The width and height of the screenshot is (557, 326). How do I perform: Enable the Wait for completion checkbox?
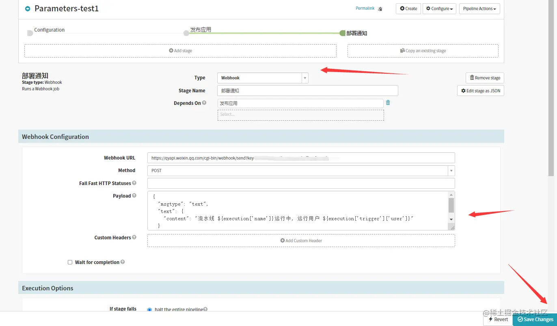click(x=70, y=262)
